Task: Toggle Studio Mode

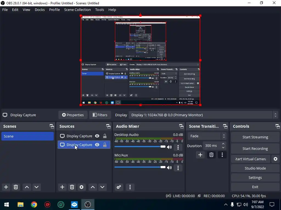Action: [x=255, y=168]
